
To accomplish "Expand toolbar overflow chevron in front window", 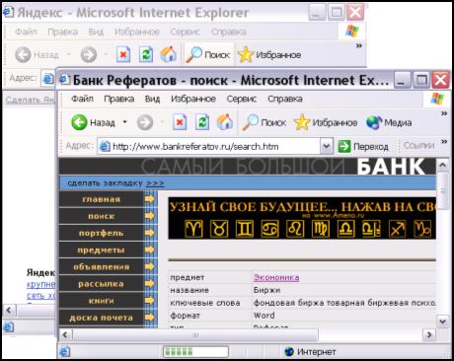I will (444, 113).
